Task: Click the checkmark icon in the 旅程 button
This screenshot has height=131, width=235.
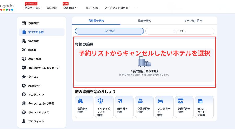Action: point(106,31)
